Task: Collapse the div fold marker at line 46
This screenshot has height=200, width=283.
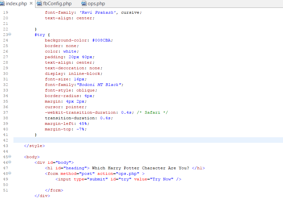Action: [x=10, y=162]
